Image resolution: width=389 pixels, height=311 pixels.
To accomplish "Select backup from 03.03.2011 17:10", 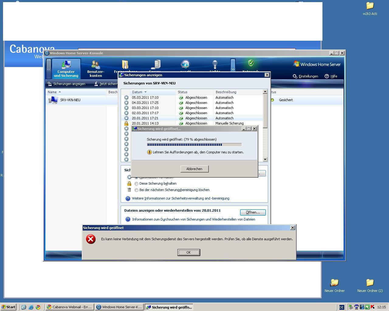I will [x=192, y=108].
